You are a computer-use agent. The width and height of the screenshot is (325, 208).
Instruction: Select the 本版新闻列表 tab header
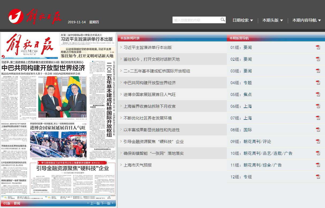pos(130,38)
